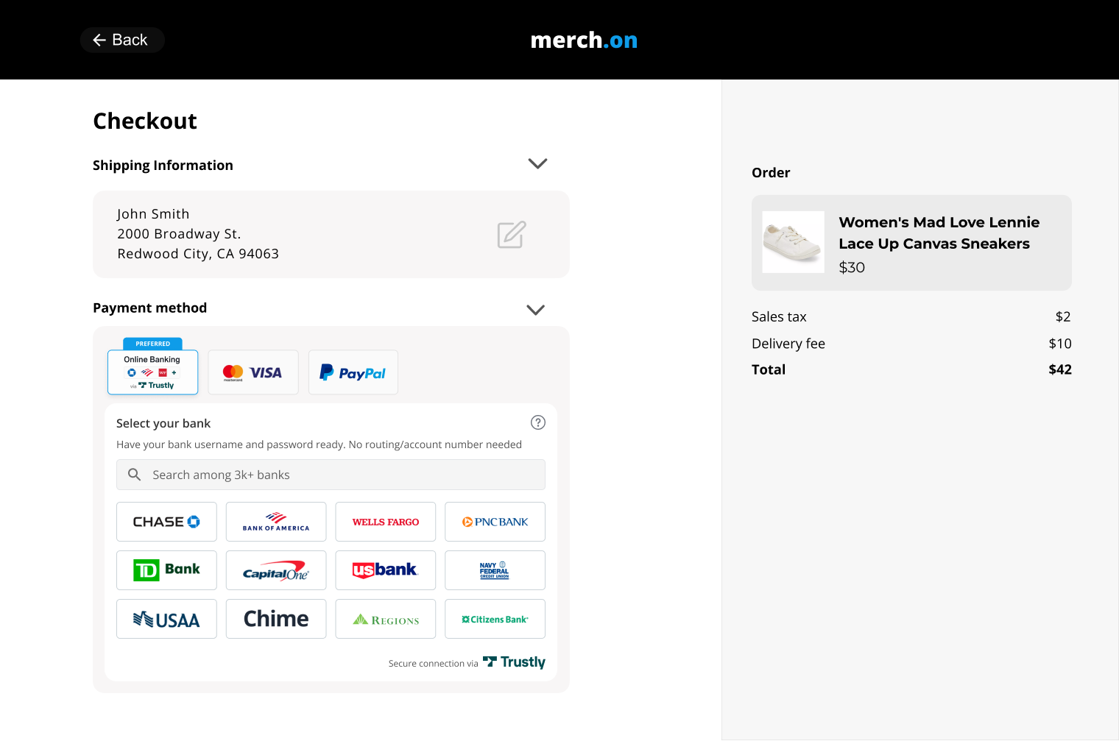Choose Regions bank

[x=386, y=619]
